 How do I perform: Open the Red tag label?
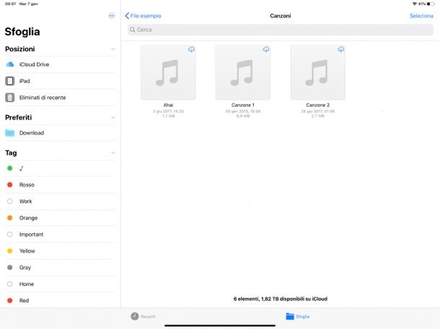24,300
